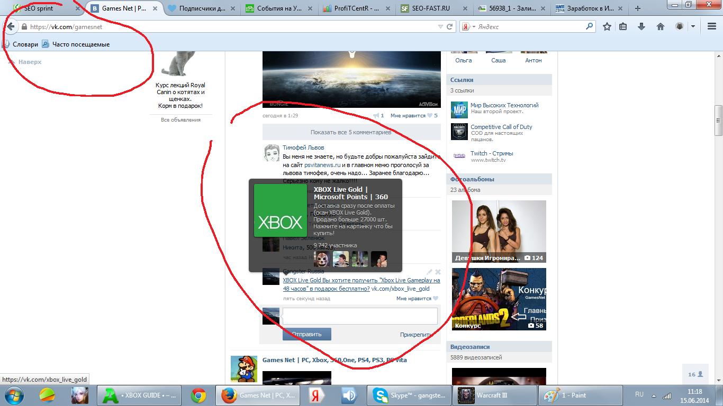This screenshot has width=723, height=406.
Task: Edit the Gangster Russia comment with pencil icon
Action: (x=430, y=272)
